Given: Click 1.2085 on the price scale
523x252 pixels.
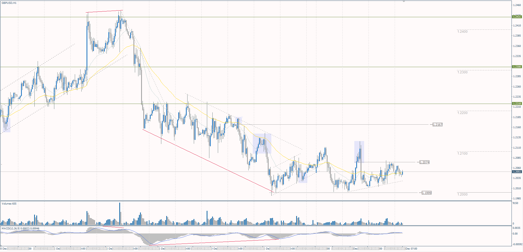Looking at the screenshot, I should pyautogui.click(x=517, y=158).
